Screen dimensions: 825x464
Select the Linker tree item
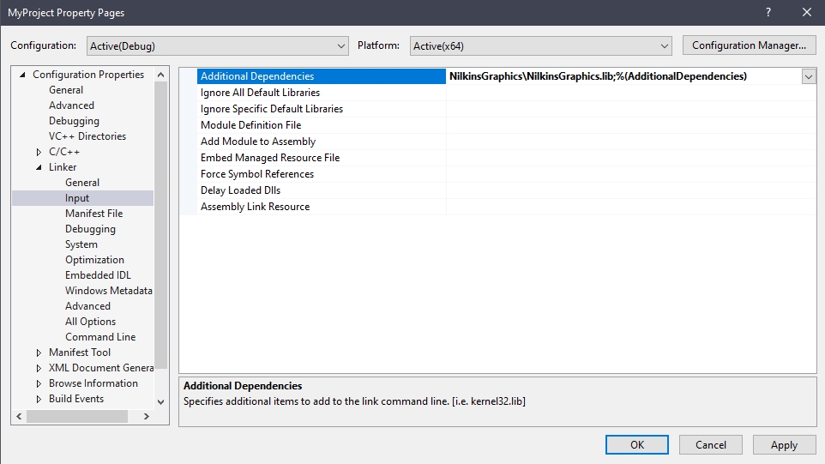click(x=63, y=166)
